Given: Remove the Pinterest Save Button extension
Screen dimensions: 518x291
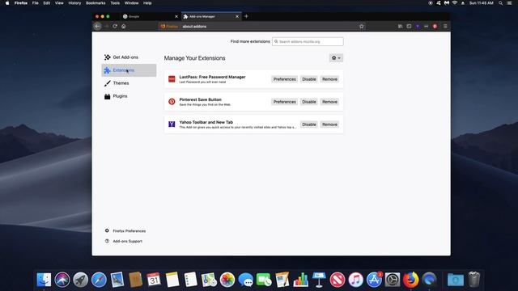Looking at the screenshot, I should click(x=329, y=102).
